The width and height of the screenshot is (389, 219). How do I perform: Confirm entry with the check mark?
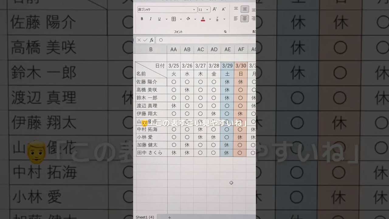(x=145, y=40)
